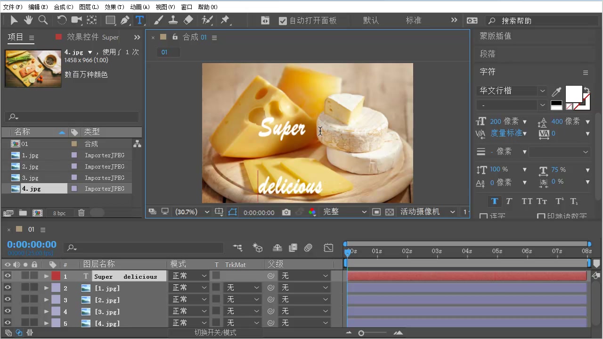603x339 pixels.
Task: Select the Pen tool
Action: [x=125, y=20]
